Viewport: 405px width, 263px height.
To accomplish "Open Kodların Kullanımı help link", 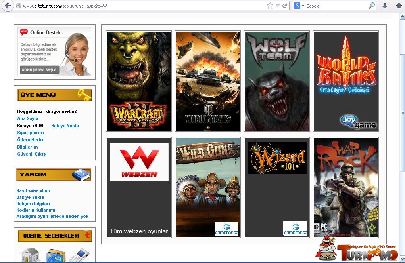I will coord(36,210).
